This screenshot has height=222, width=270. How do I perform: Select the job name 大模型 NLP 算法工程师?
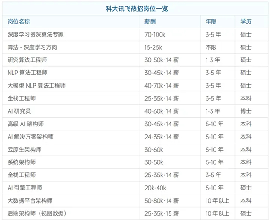(36, 85)
